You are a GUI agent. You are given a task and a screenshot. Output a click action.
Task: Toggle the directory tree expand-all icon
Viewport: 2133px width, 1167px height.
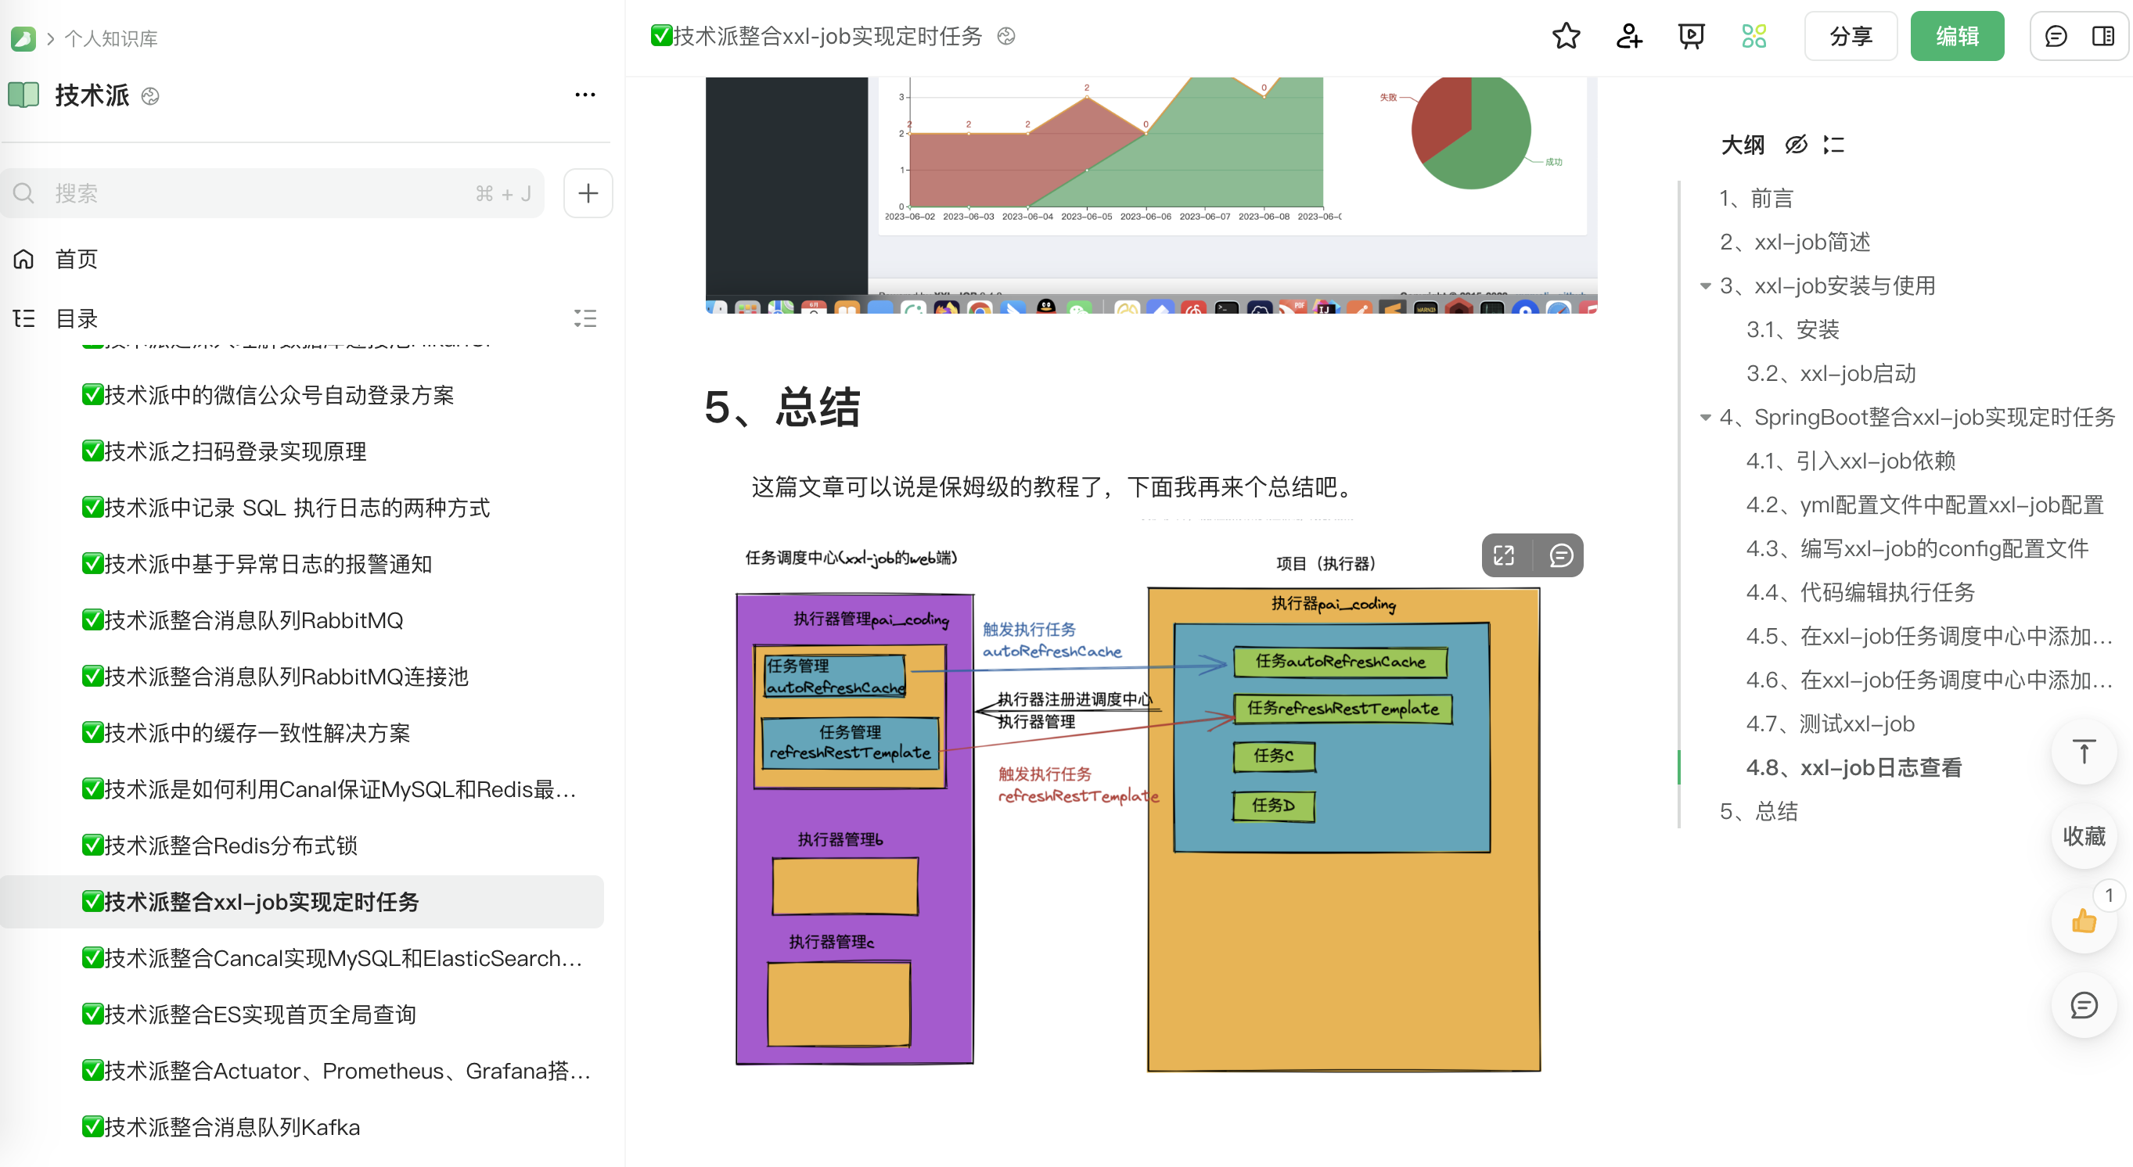585,318
